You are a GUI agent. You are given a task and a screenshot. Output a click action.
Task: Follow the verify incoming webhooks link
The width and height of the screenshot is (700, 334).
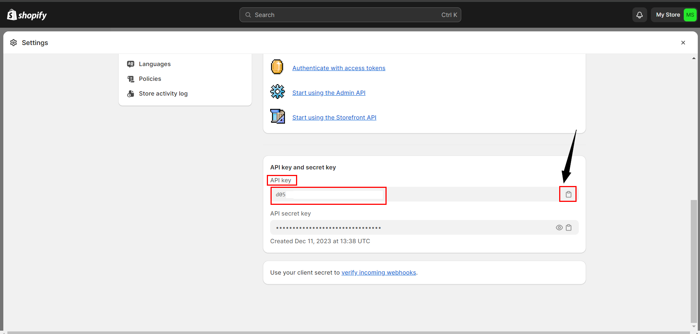coord(378,273)
